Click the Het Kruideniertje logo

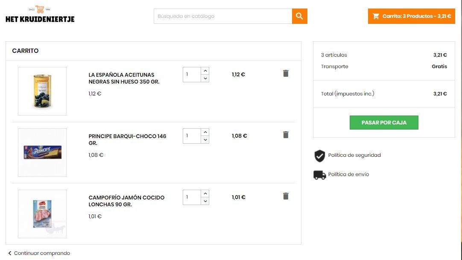point(40,14)
